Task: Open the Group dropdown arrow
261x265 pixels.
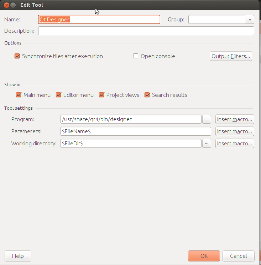Action: click(x=250, y=20)
